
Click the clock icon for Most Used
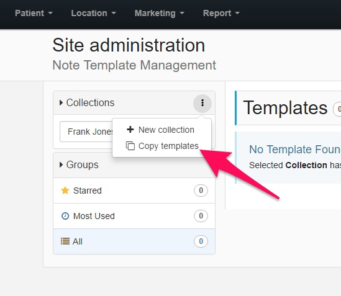[x=65, y=216]
